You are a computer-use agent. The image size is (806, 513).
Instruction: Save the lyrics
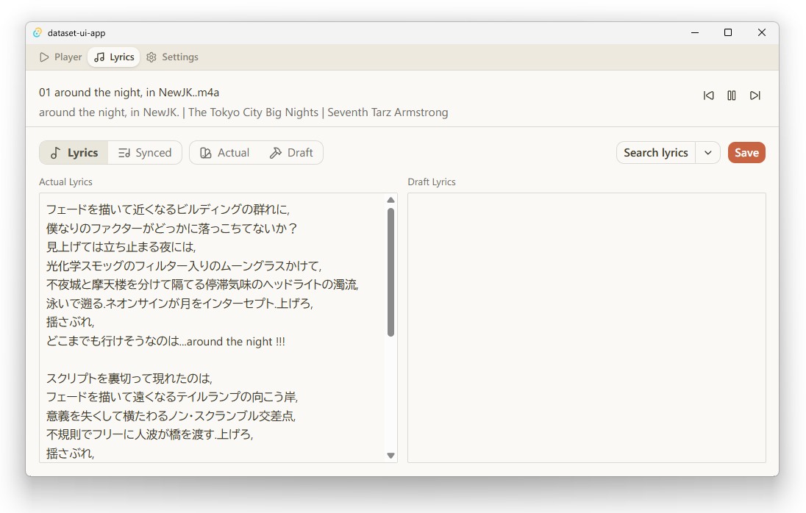[x=746, y=153]
